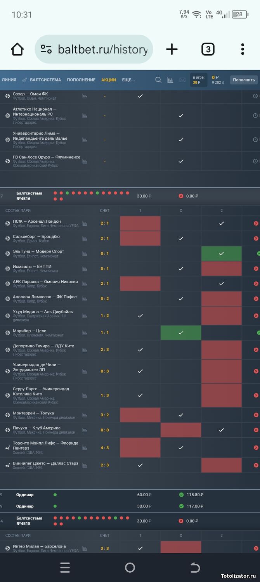Image resolution: width=260 pixels, height=582 pixels.
Task: Click Серру Ларго — Универсидад Католика Кито match name
Action: 41,391
